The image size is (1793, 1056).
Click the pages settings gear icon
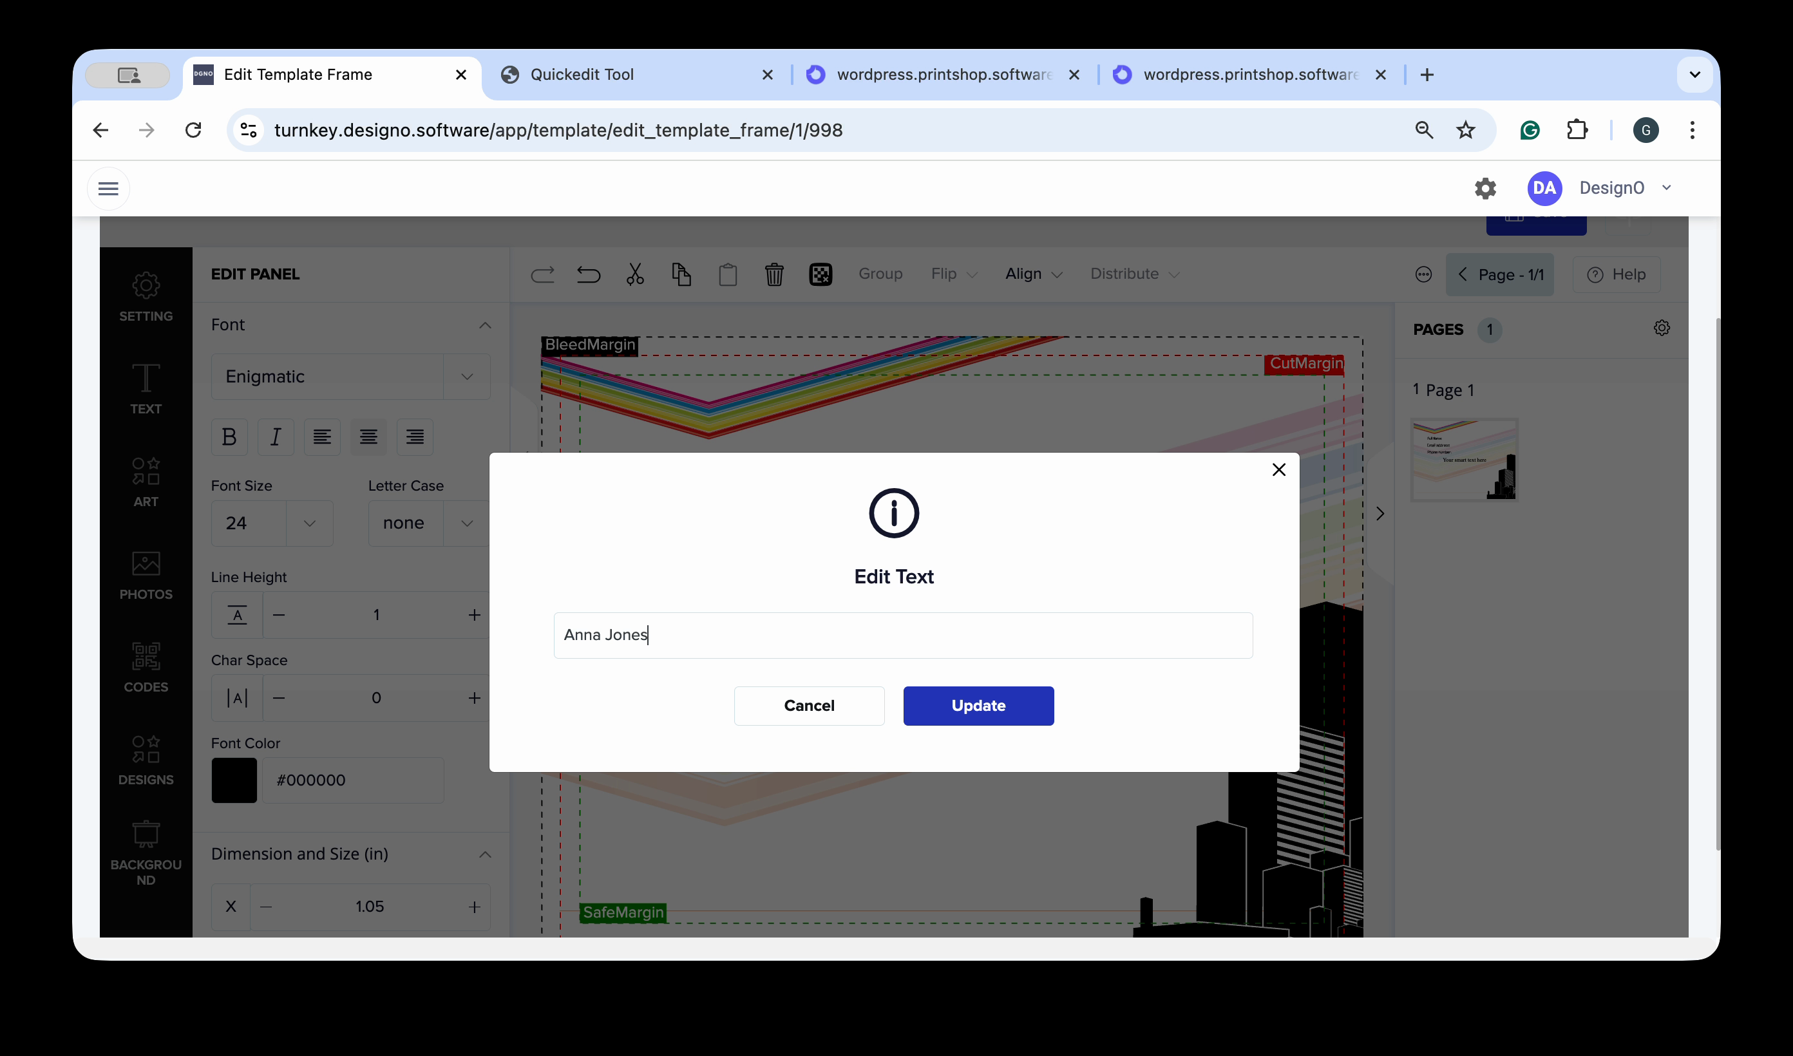(x=1662, y=328)
